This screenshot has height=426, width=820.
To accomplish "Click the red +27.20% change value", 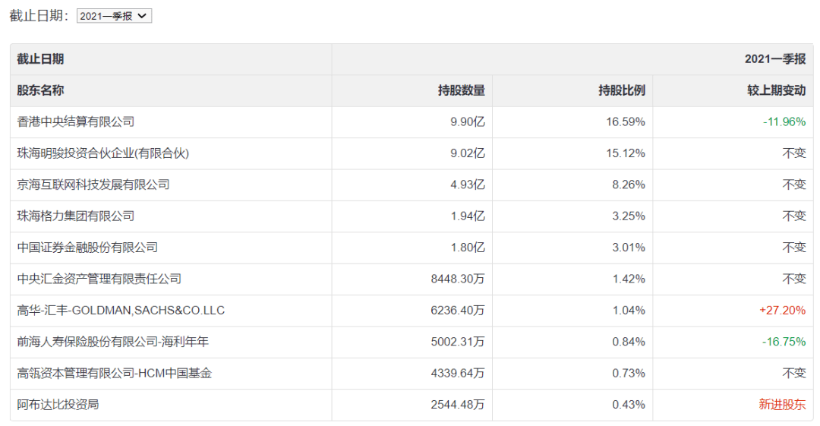I will click(782, 311).
